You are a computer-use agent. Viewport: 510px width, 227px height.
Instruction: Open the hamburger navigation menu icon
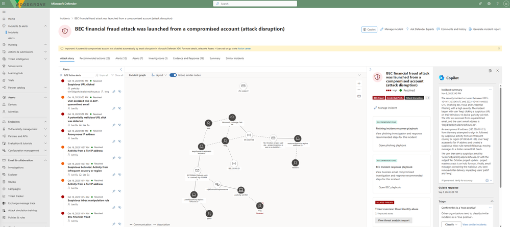click(x=4, y=12)
